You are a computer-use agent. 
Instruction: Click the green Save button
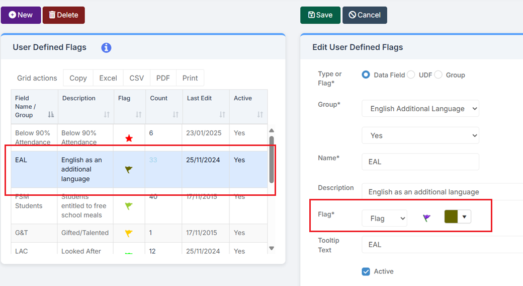click(320, 15)
